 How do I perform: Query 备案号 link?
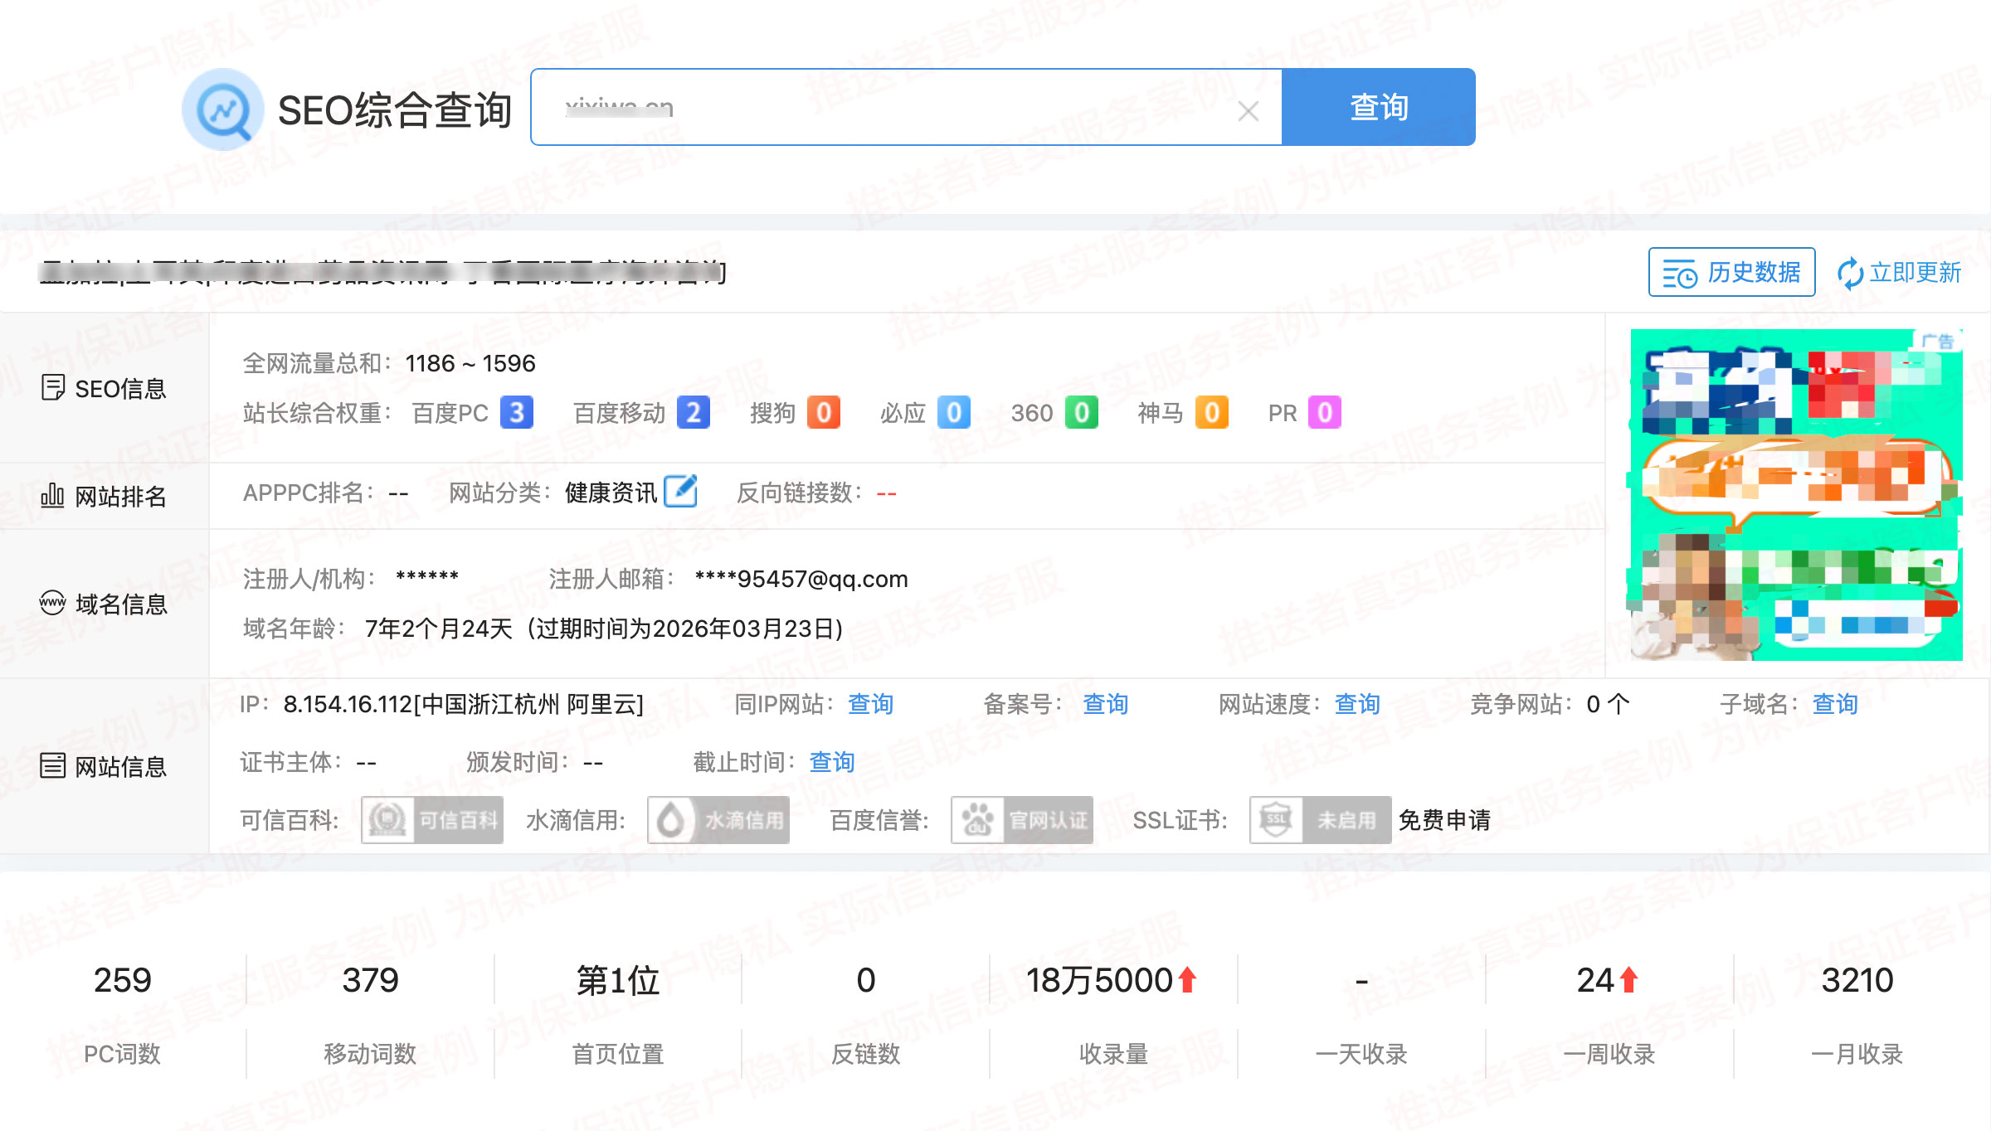click(1106, 704)
